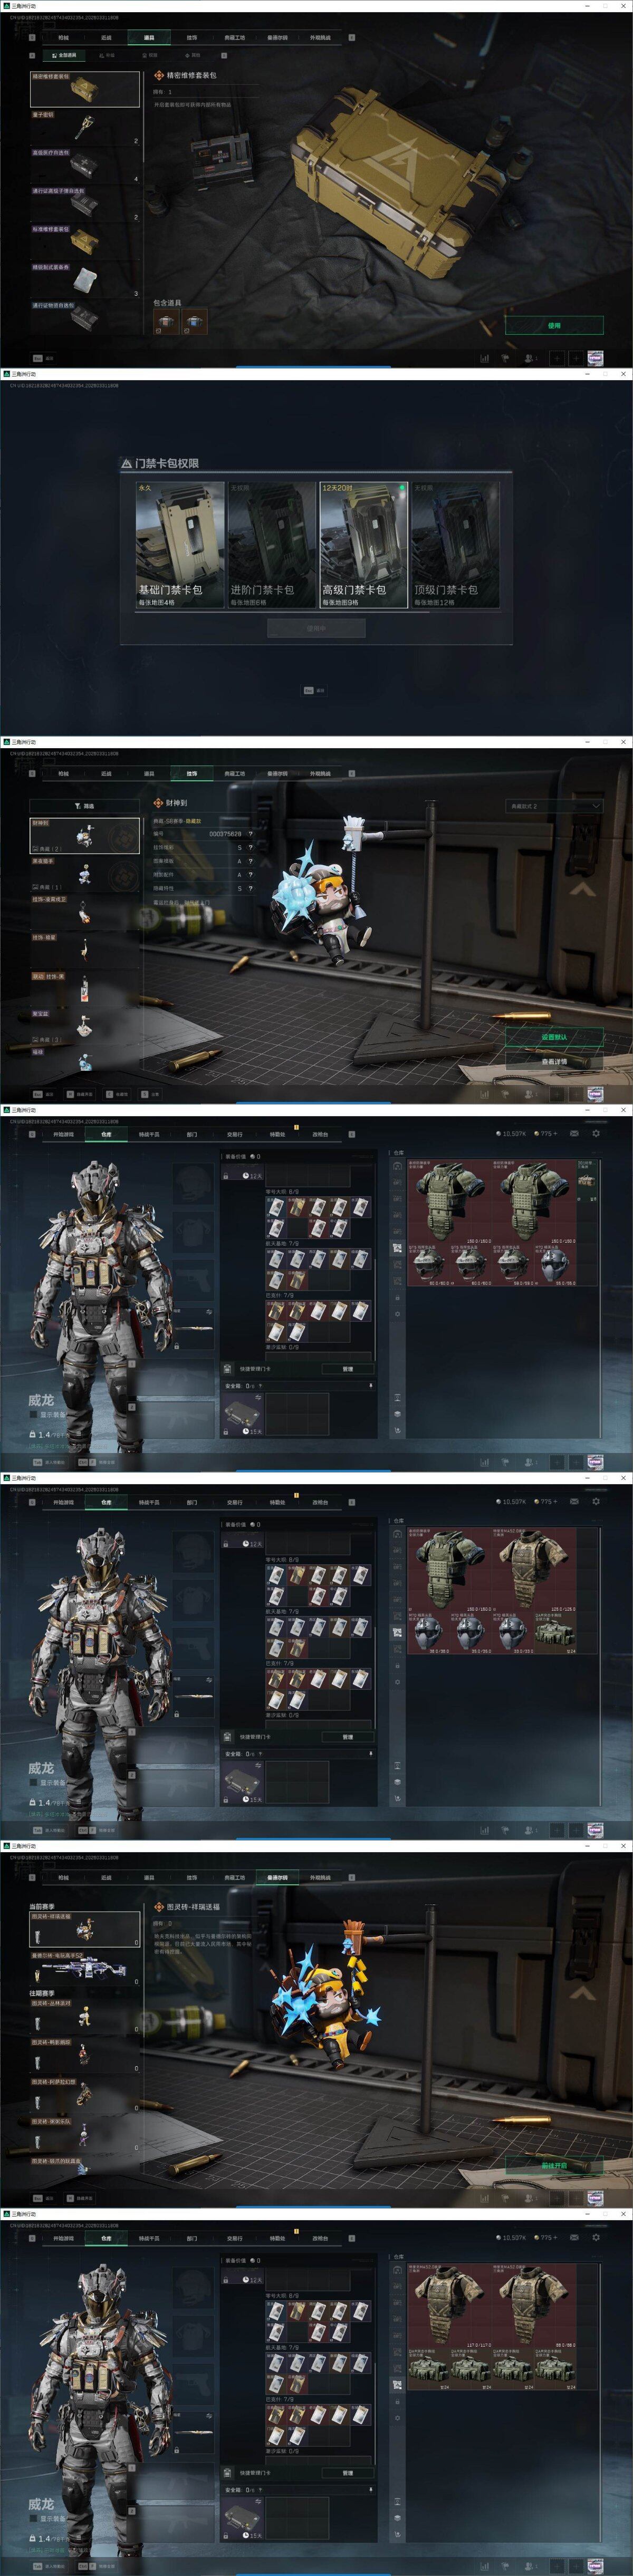This screenshot has width=633, height=2576.
Task: Click 10,537K currency in warehouse with two green vests
Action: [511, 1134]
